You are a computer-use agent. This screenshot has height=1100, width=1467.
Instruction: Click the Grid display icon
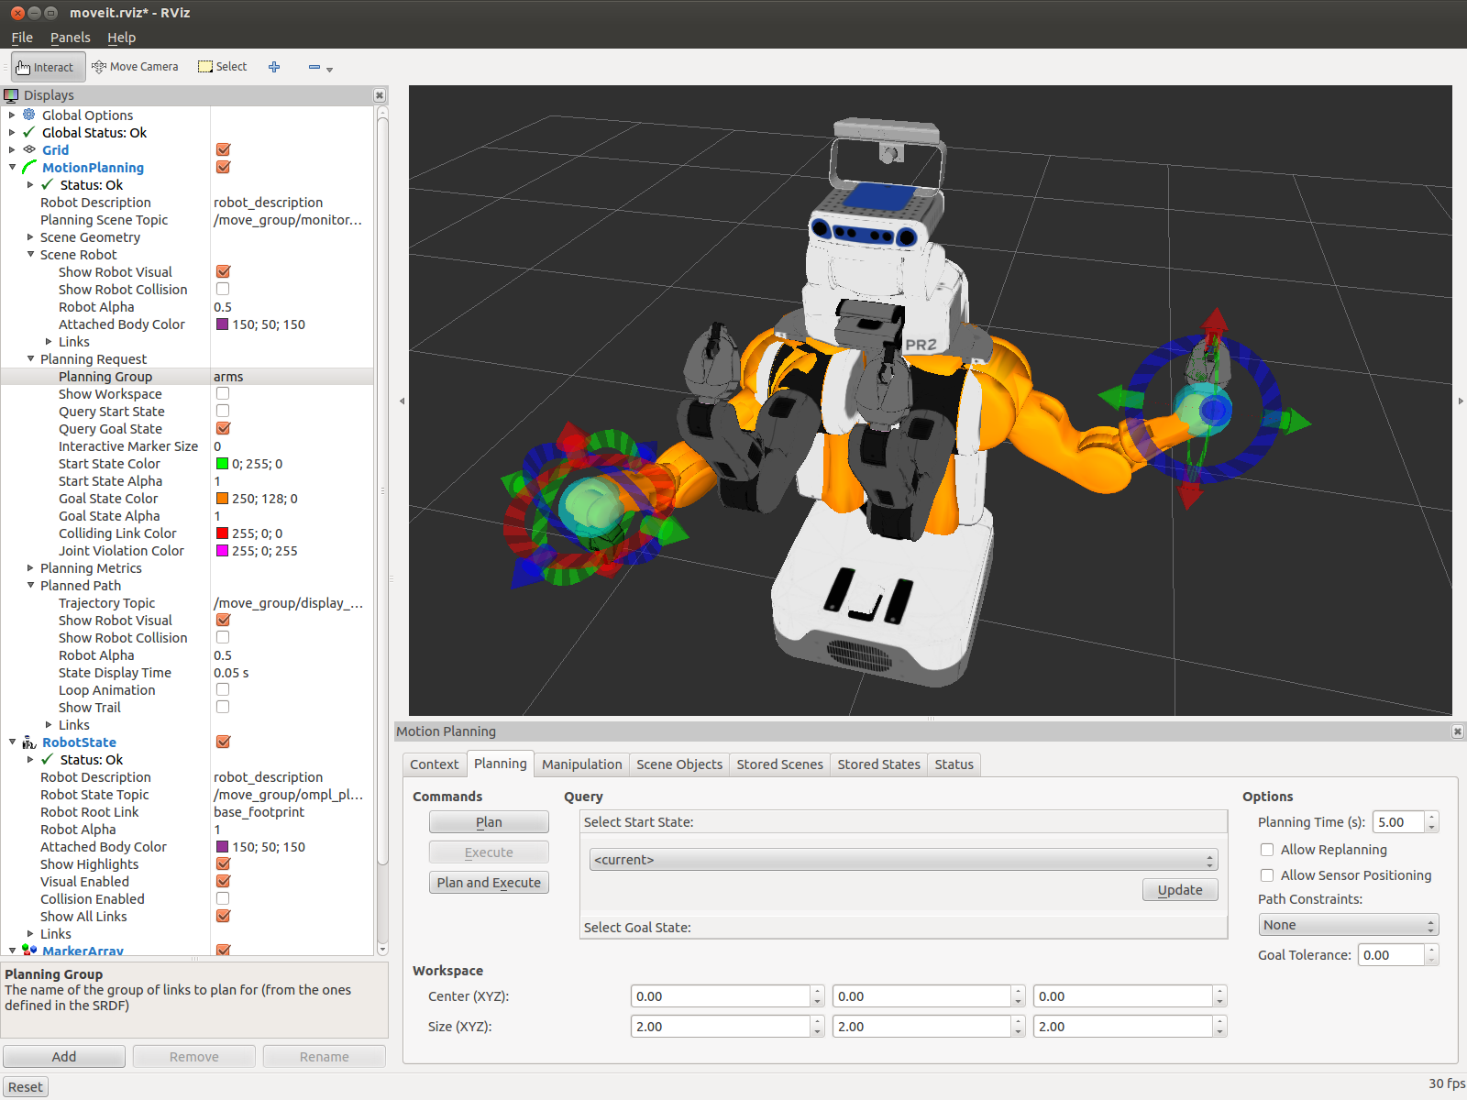point(29,149)
